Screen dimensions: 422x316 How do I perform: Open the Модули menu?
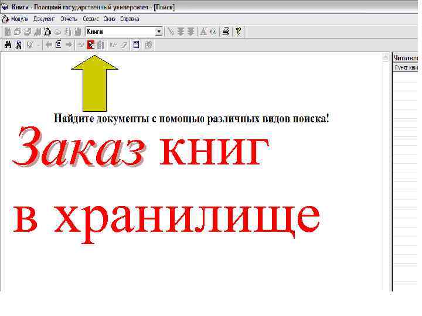[x=19, y=19]
